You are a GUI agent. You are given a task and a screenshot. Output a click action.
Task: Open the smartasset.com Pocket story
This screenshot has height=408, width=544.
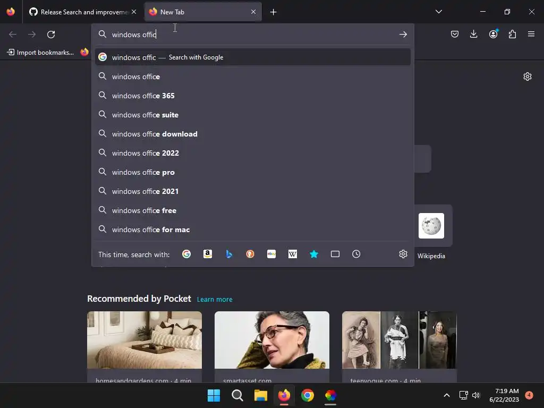tap(272, 347)
